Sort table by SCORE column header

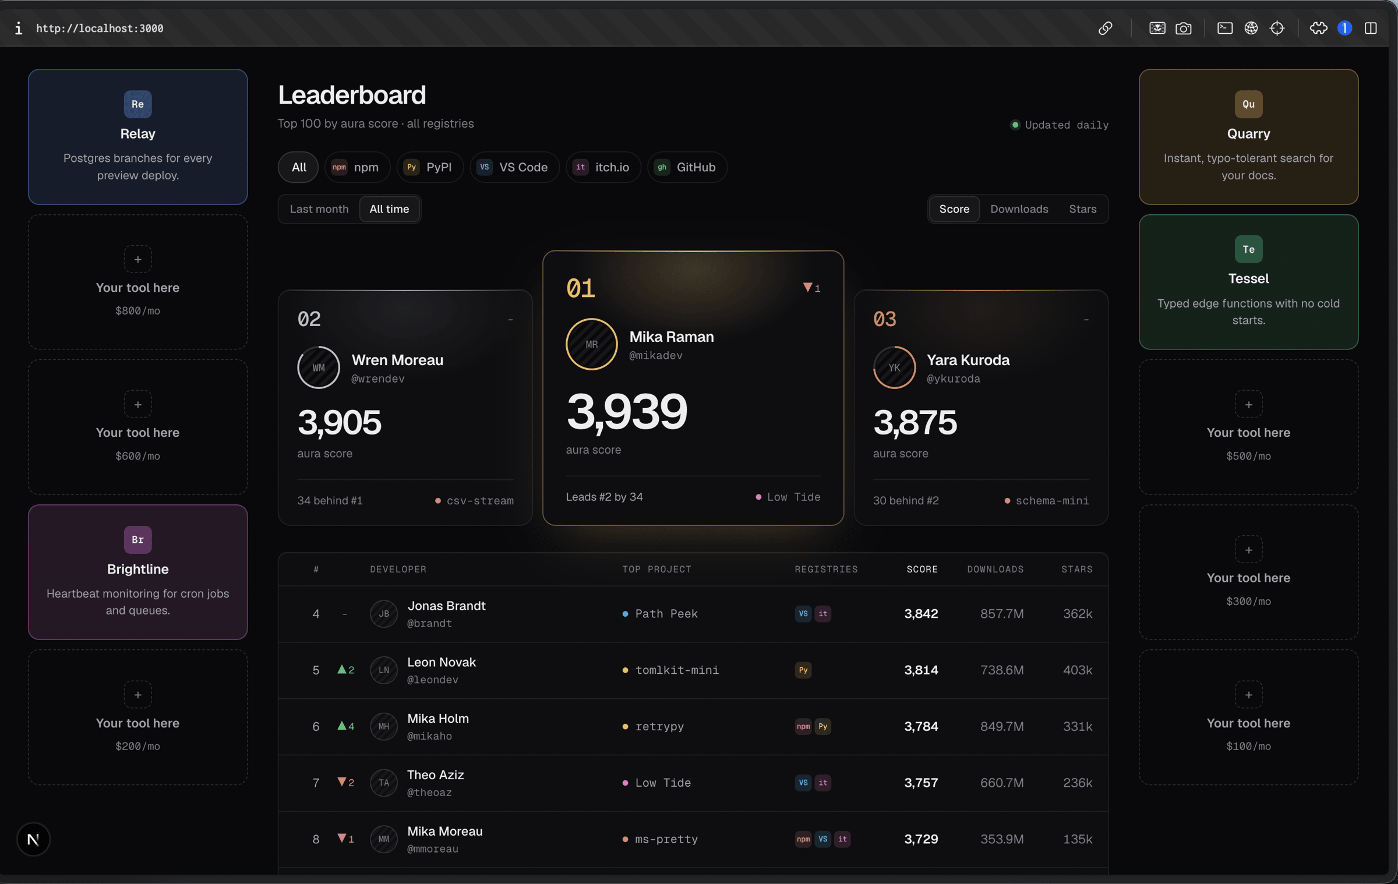922,569
